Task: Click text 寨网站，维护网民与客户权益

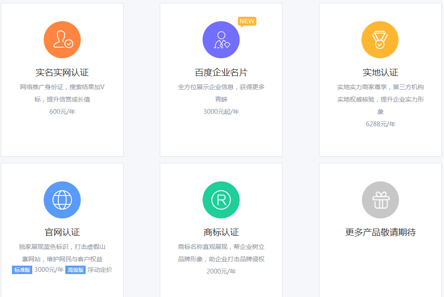Action: pos(62,259)
